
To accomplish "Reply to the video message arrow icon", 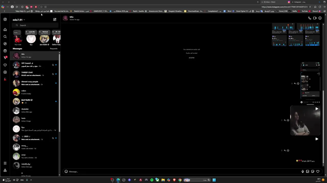I will [285, 120].
